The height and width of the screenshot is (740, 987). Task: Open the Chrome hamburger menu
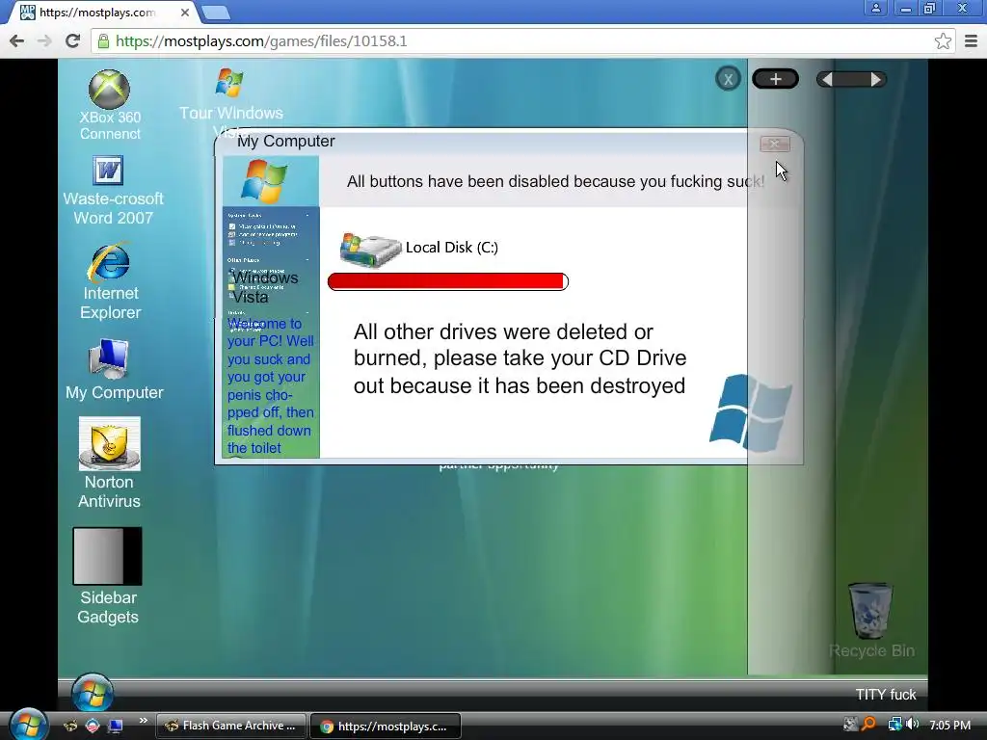coord(971,40)
